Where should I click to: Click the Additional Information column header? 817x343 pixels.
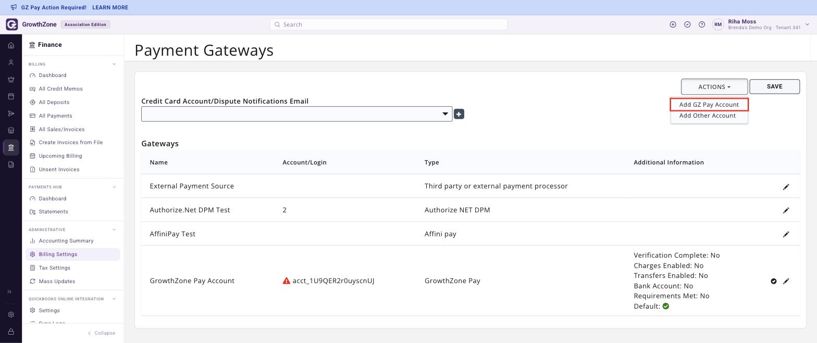669,162
